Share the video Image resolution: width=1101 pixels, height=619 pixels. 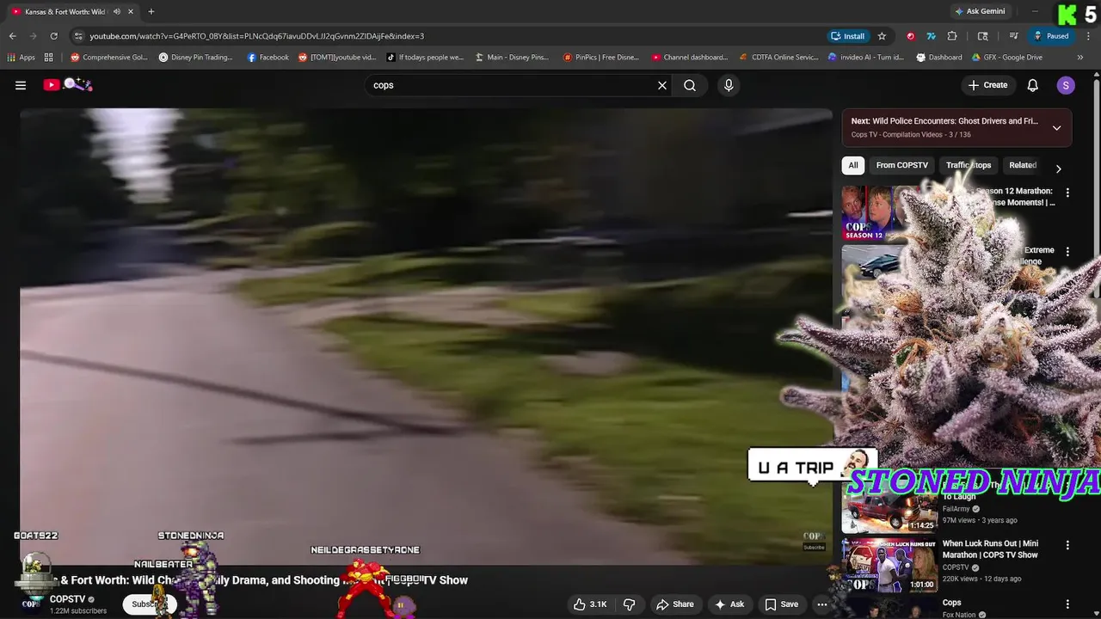(x=674, y=604)
